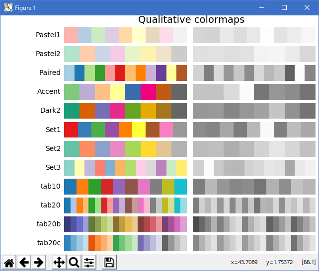319x271 pixels.
Task: Click the Set3 colormap label
Action: (53, 167)
